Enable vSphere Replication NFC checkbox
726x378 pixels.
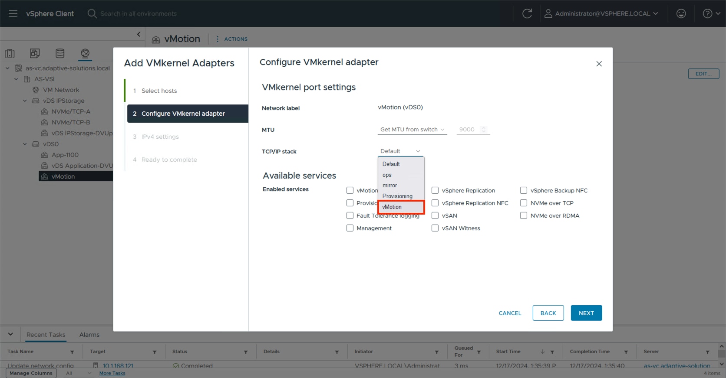point(435,203)
